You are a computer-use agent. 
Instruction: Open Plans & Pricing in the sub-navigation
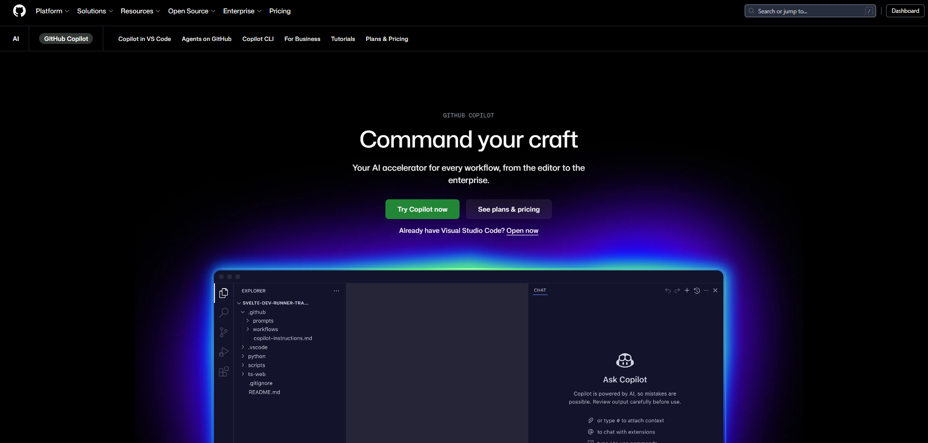coord(387,39)
